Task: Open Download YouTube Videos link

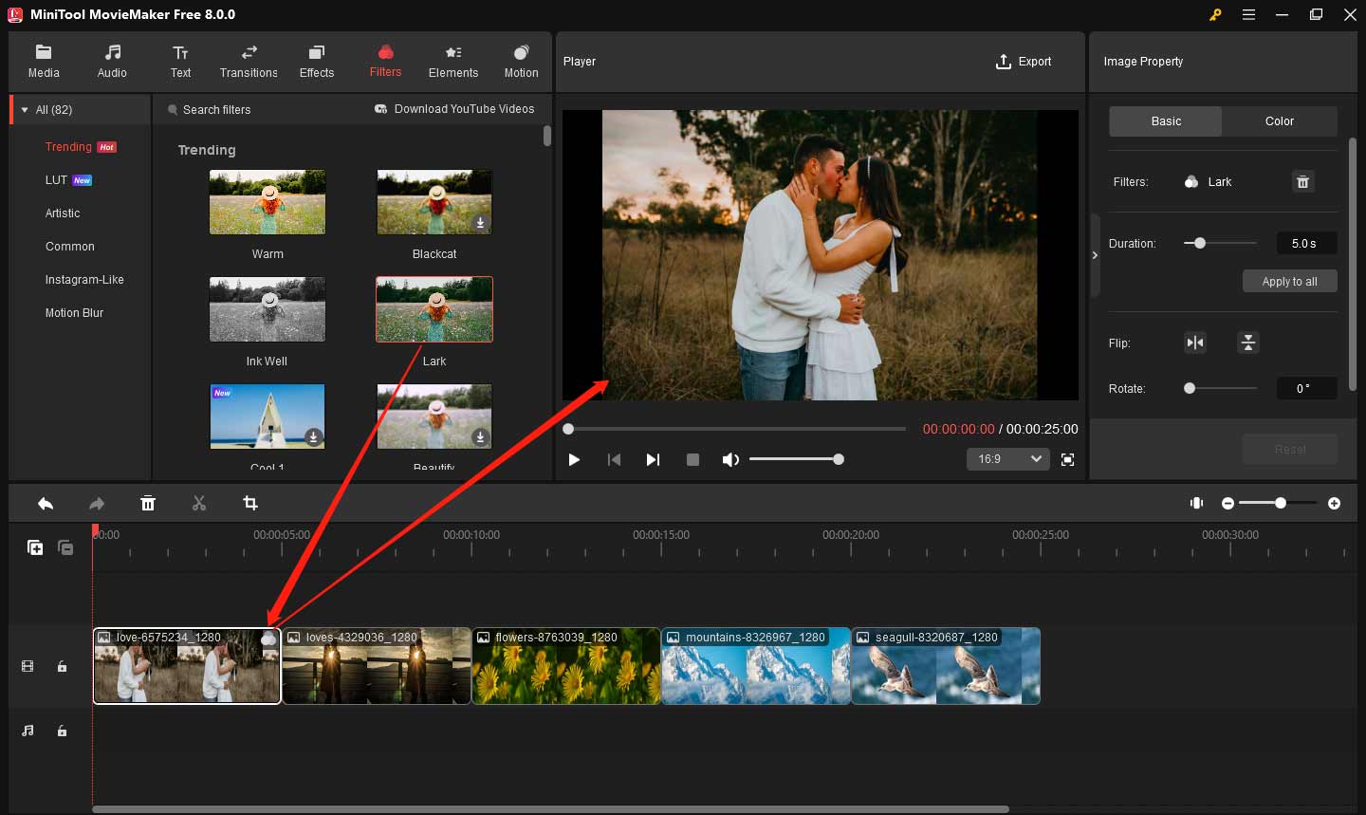Action: (x=454, y=109)
